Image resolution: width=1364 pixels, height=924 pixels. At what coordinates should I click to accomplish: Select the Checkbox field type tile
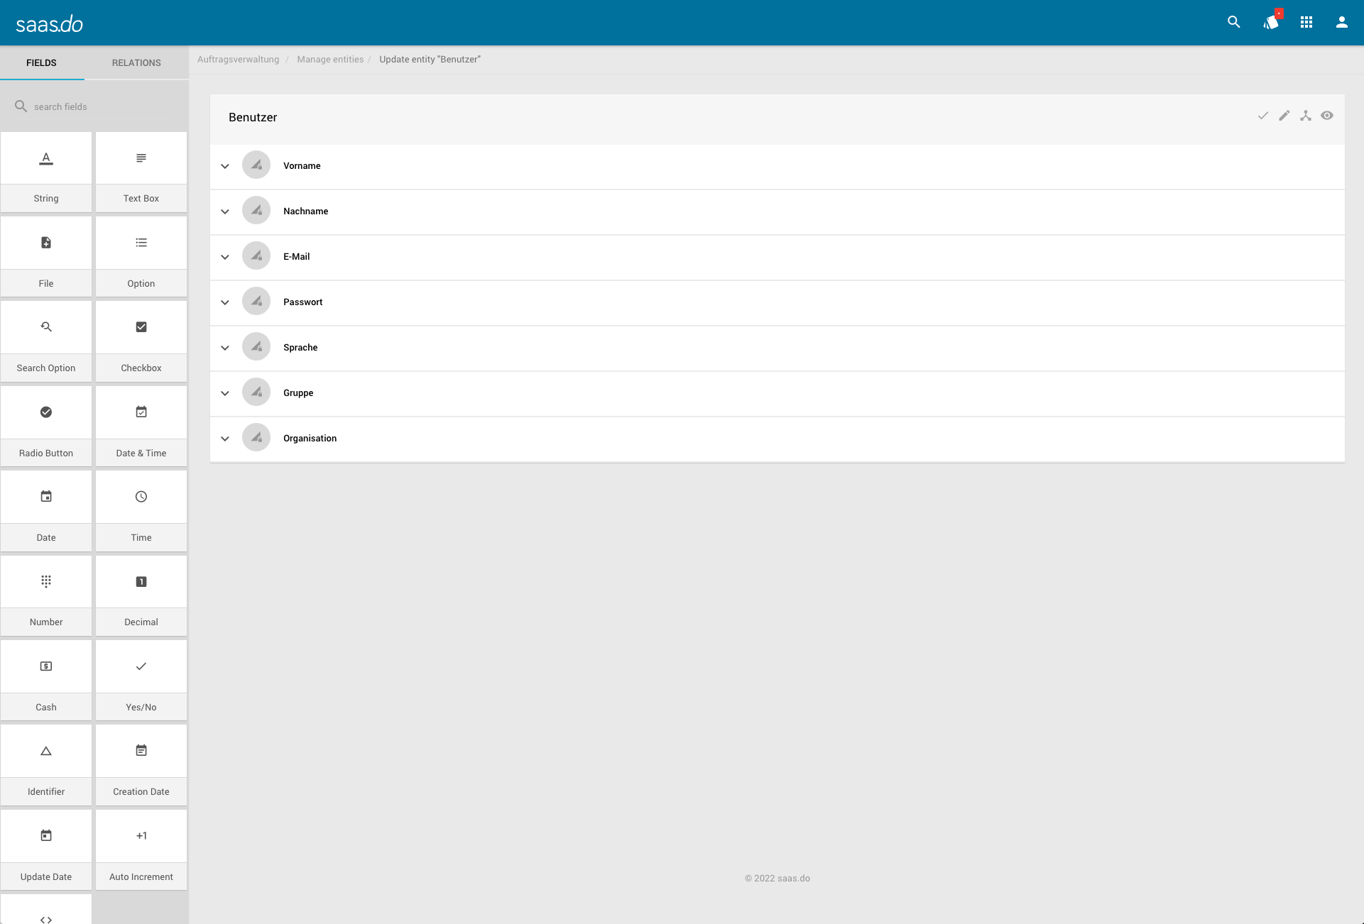(141, 341)
